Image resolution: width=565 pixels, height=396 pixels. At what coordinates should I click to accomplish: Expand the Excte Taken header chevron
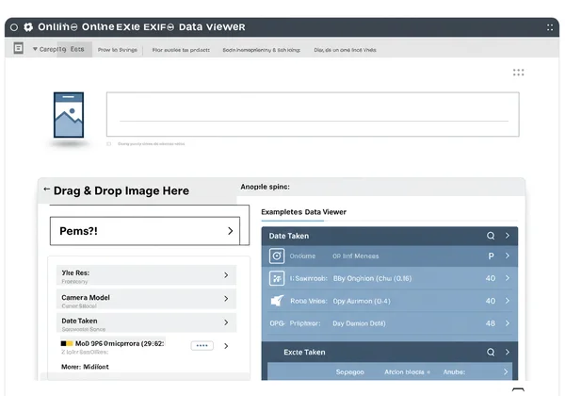[508, 352]
